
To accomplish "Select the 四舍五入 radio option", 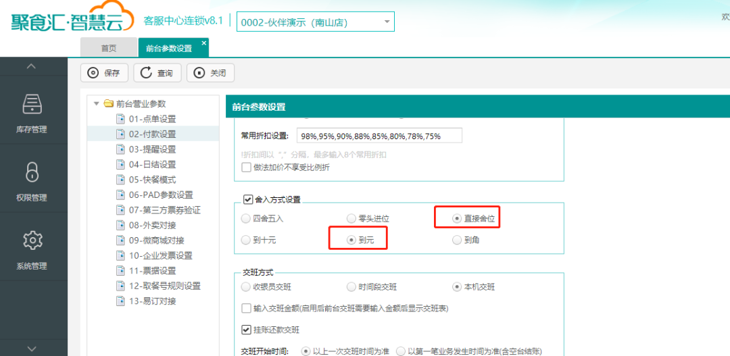I will click(245, 219).
